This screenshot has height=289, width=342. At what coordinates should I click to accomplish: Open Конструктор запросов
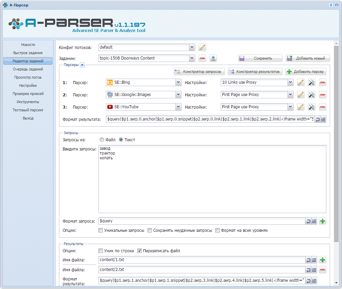pos(199,71)
